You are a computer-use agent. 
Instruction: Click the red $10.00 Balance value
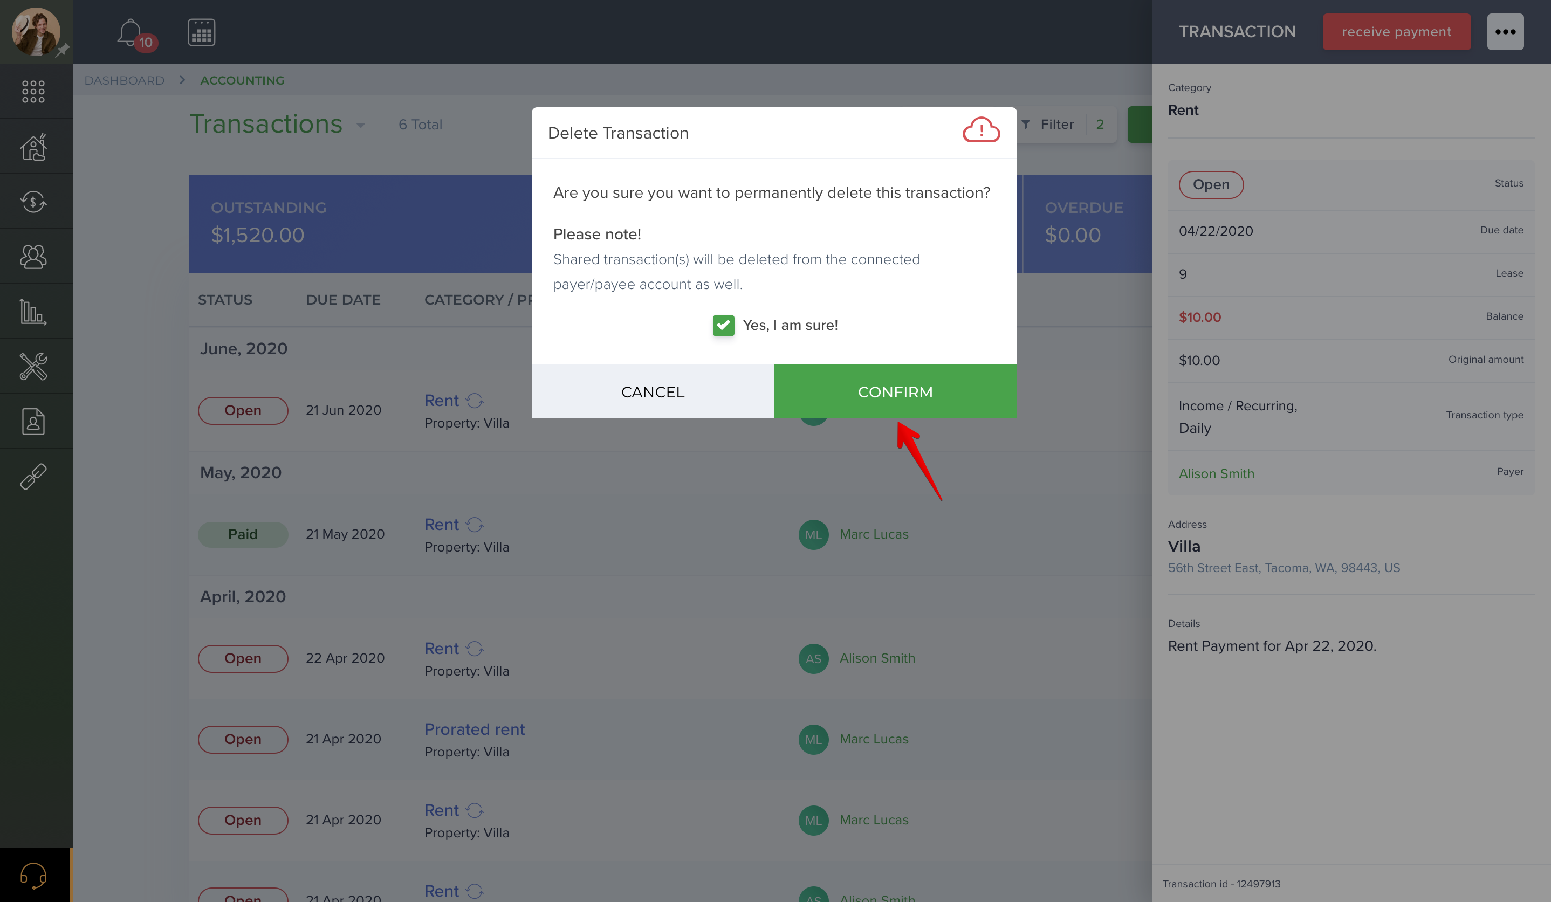1199,317
